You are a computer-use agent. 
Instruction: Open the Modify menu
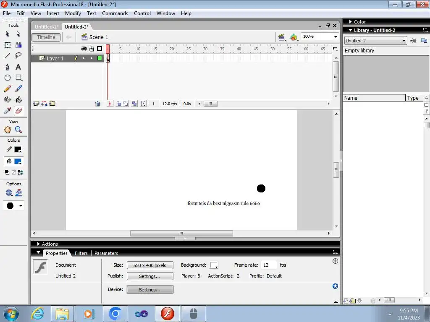73,13
